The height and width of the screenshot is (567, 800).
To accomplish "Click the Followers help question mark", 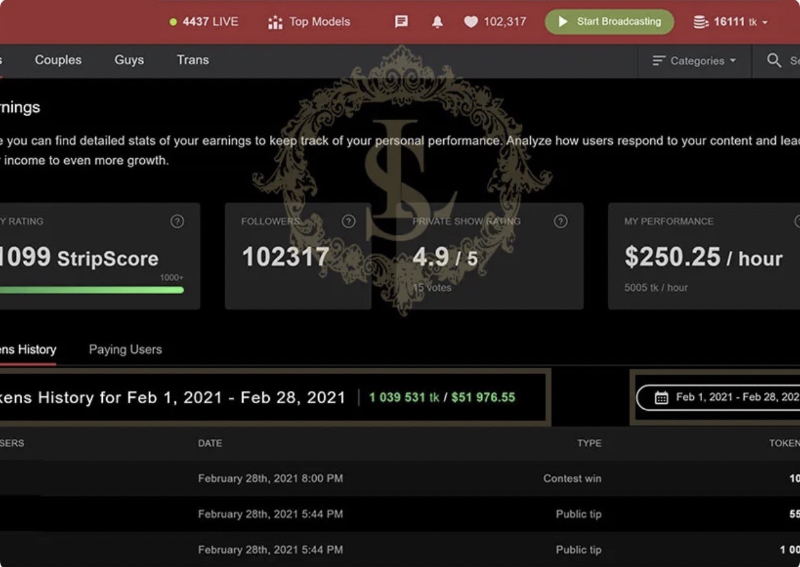I will coord(349,221).
